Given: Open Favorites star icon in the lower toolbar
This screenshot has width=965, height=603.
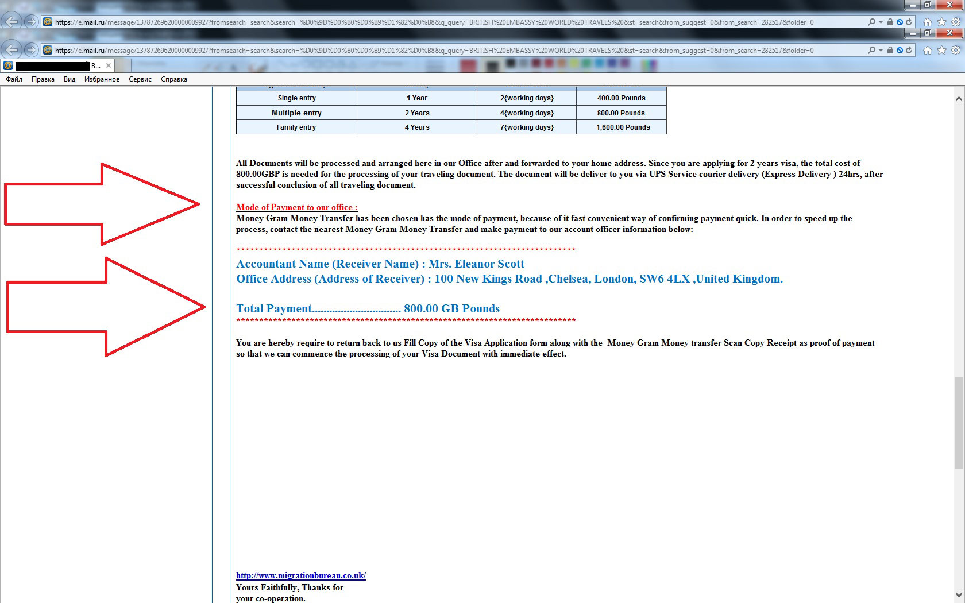Looking at the screenshot, I should pos(941,51).
